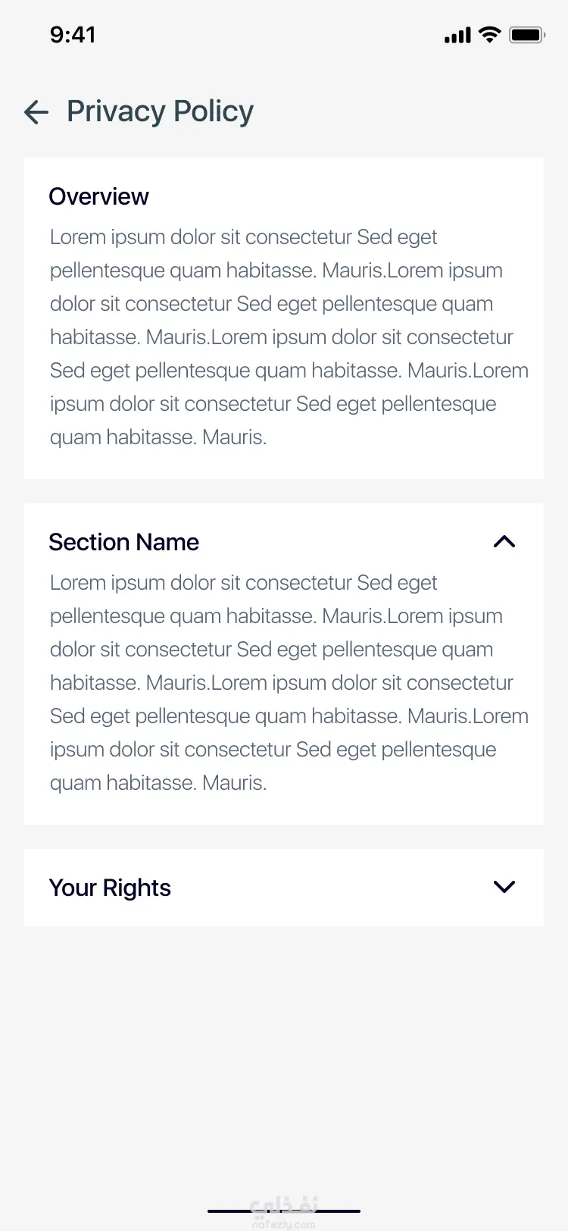568x1231 pixels.
Task: Expand the Your Rights chevron
Action: 504,887
